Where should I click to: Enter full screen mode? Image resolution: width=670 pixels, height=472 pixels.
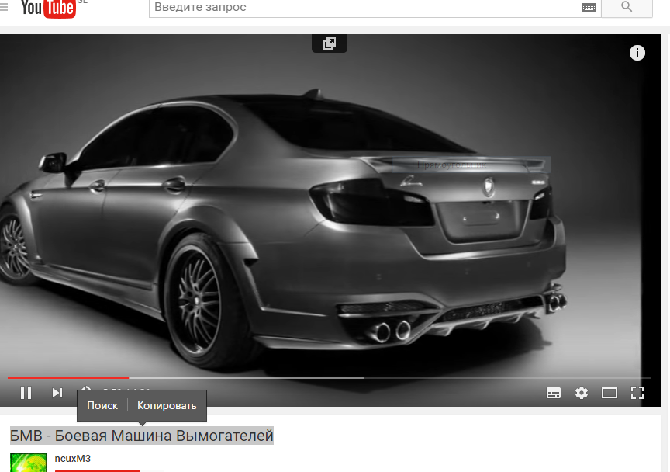pyautogui.click(x=637, y=393)
